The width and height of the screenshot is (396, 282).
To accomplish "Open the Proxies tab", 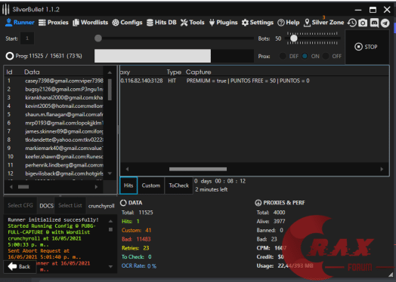I will coord(54,23).
